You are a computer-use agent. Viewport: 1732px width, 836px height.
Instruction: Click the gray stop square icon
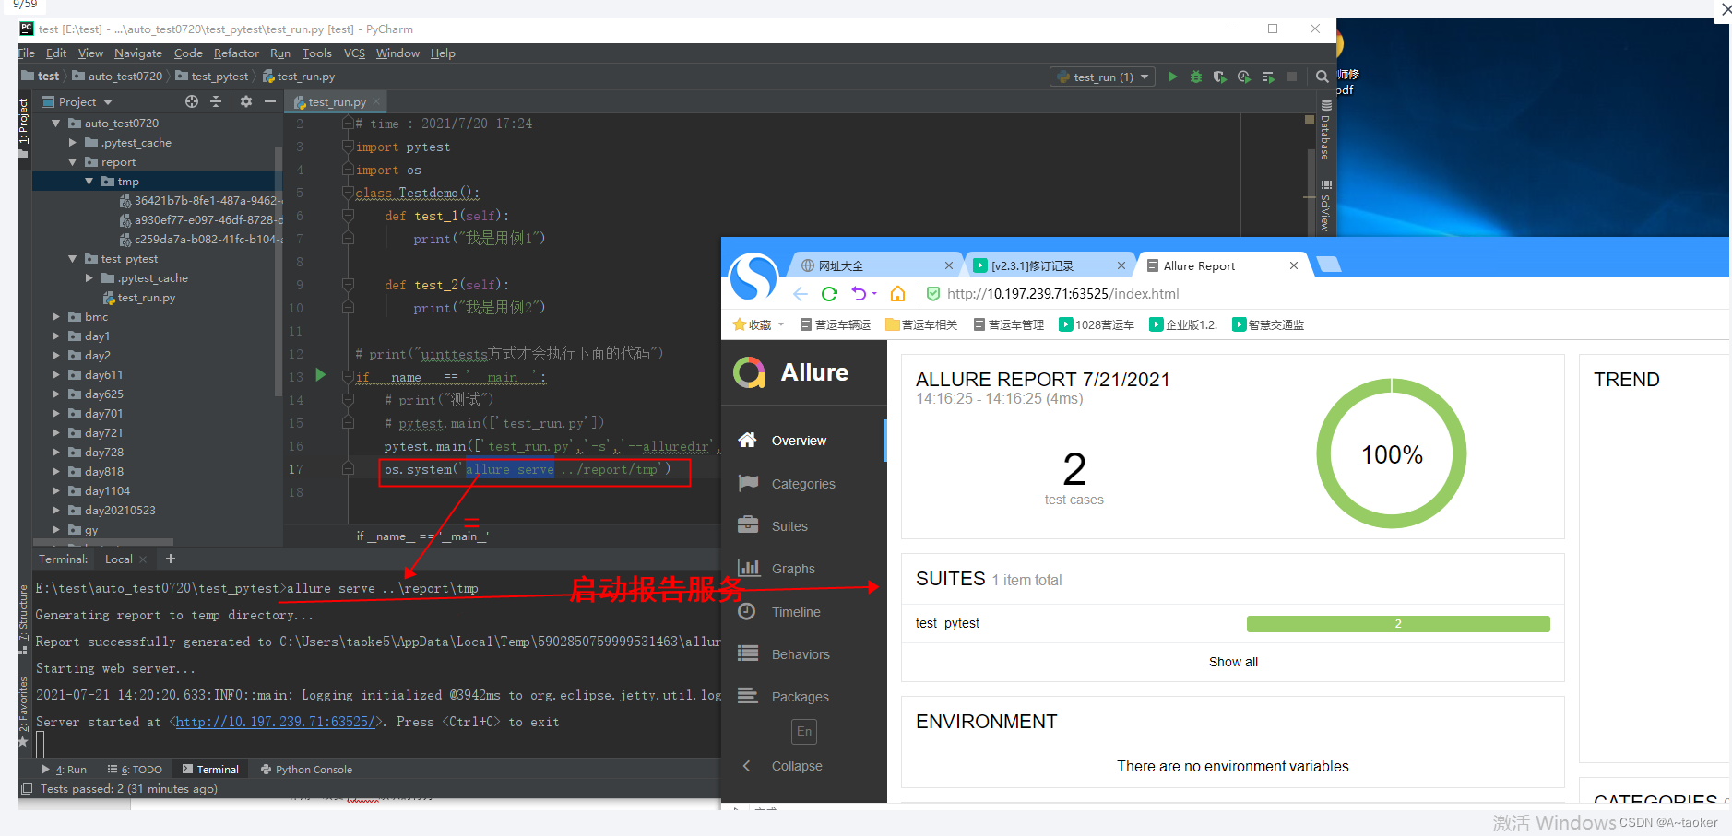(x=1292, y=77)
